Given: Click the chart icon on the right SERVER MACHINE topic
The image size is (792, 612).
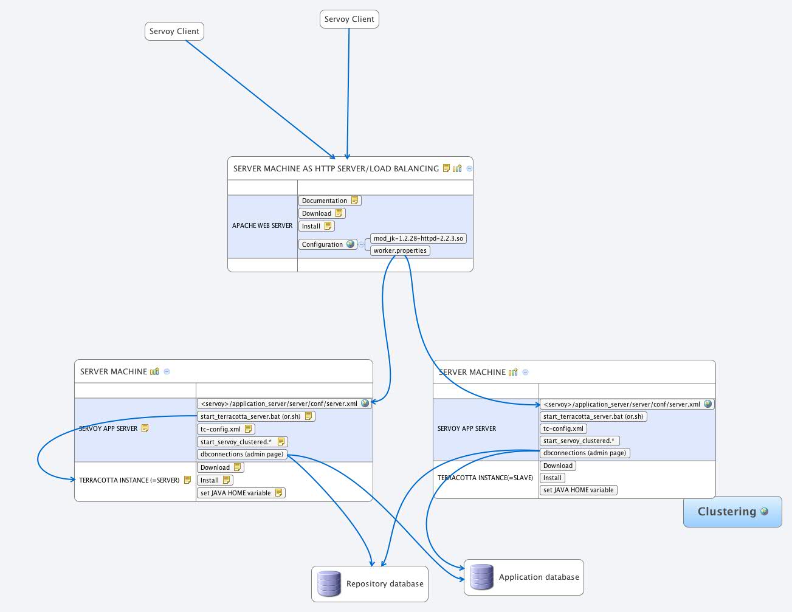Looking at the screenshot, I should coord(514,372).
